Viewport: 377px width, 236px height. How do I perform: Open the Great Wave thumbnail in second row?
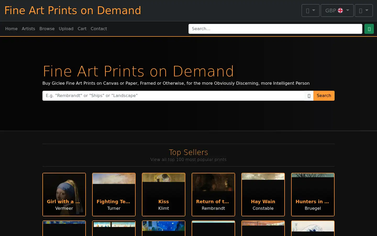coord(313,228)
